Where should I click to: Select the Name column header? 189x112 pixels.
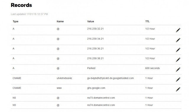(x=60, y=22)
